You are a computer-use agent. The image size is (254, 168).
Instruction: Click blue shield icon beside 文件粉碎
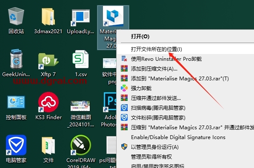[x=124, y=117]
